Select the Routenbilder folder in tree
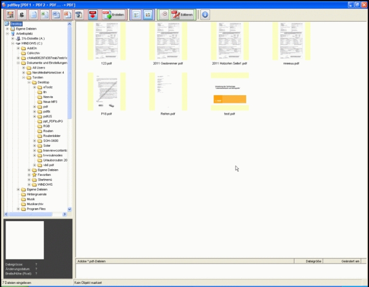The image size is (369, 287). pos(52,136)
